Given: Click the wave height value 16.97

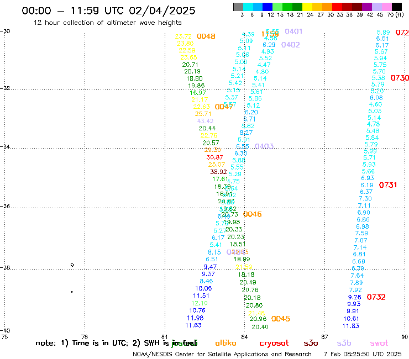Looking at the screenshot, I should click(x=198, y=93).
